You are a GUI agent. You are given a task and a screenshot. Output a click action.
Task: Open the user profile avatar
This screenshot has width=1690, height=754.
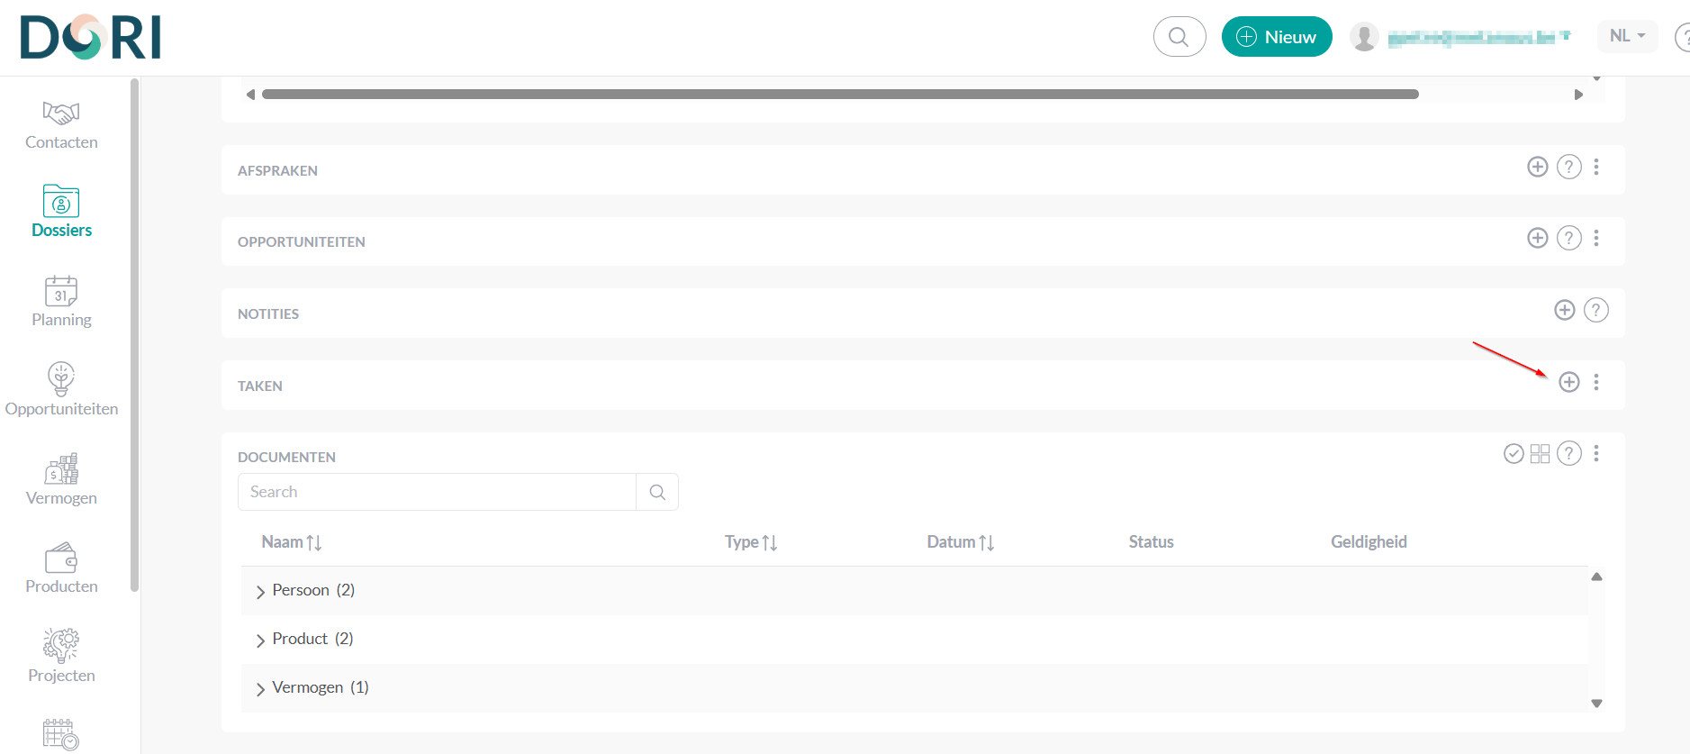(1364, 37)
